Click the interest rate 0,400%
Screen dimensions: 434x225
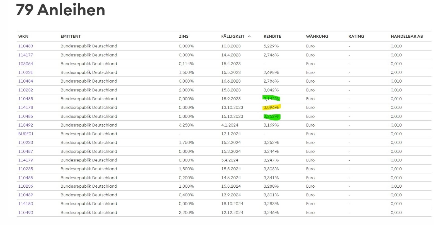[x=186, y=195]
